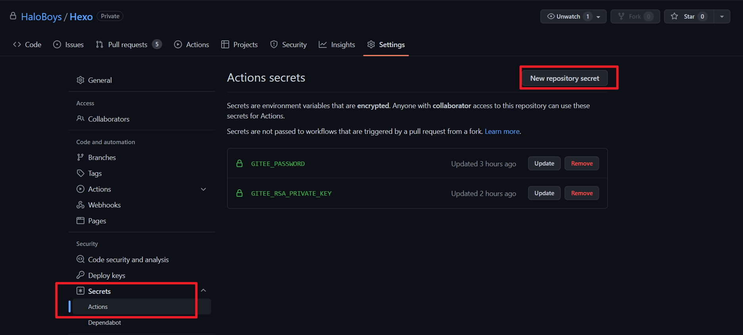
Task: Click the Pull requests count badge 5
Action: (x=157, y=44)
